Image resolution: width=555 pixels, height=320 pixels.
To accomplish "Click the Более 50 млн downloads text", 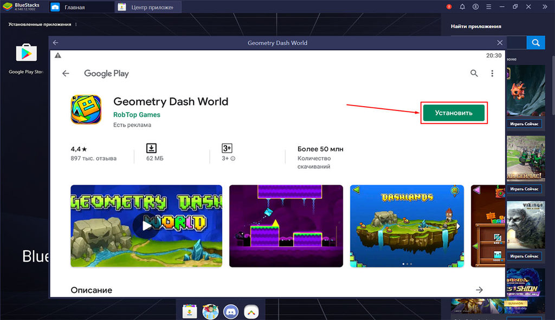I will 320,149.
